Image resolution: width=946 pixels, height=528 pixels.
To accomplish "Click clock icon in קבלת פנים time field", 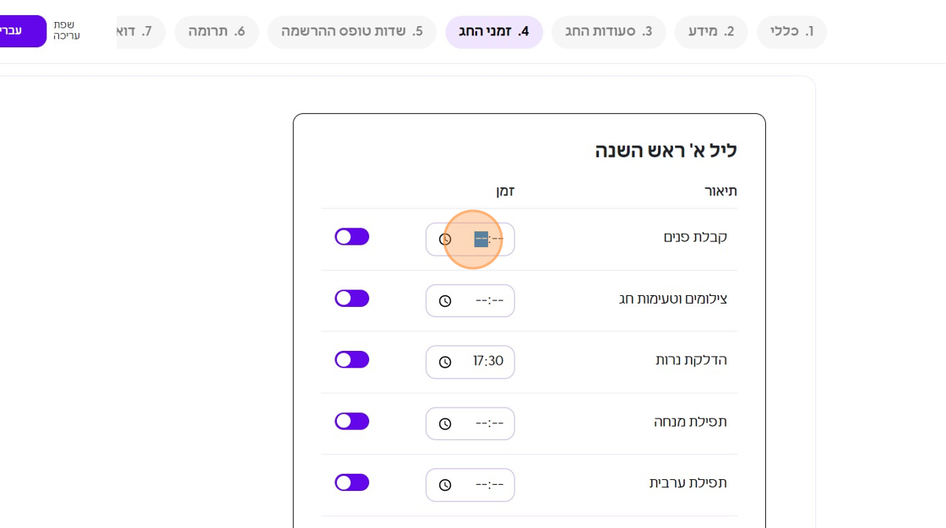I will coord(445,240).
